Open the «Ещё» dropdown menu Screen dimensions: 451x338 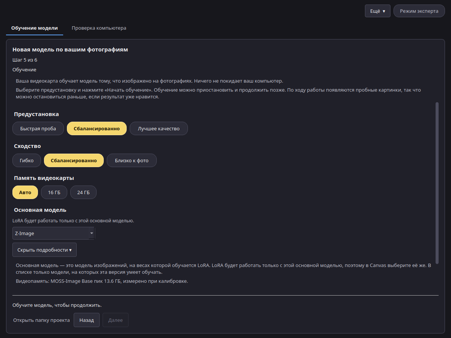(x=378, y=11)
